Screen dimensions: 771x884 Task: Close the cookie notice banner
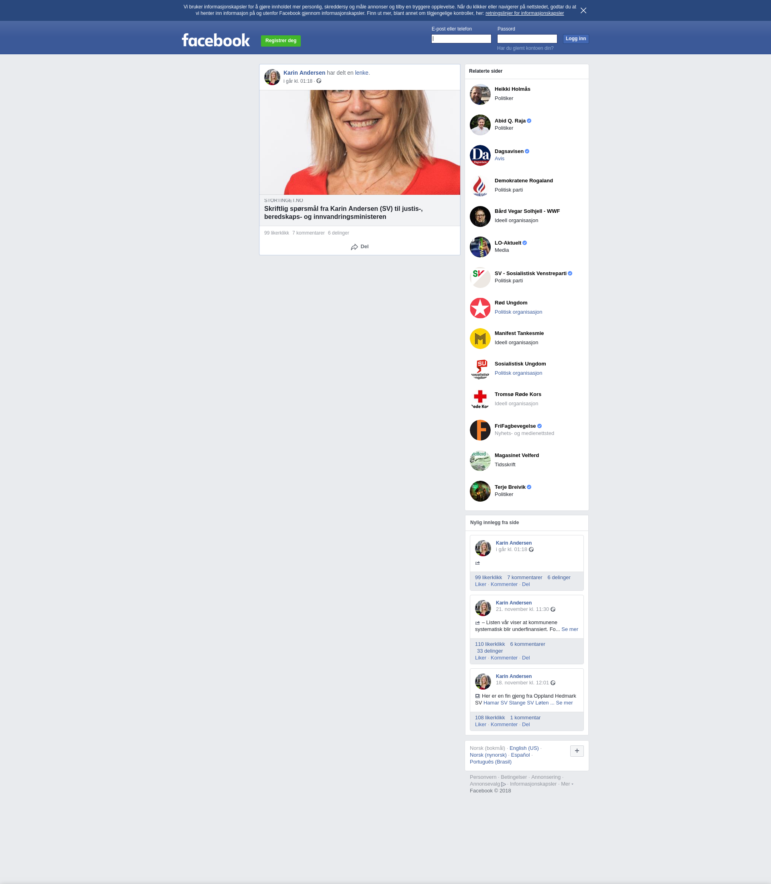[583, 10]
